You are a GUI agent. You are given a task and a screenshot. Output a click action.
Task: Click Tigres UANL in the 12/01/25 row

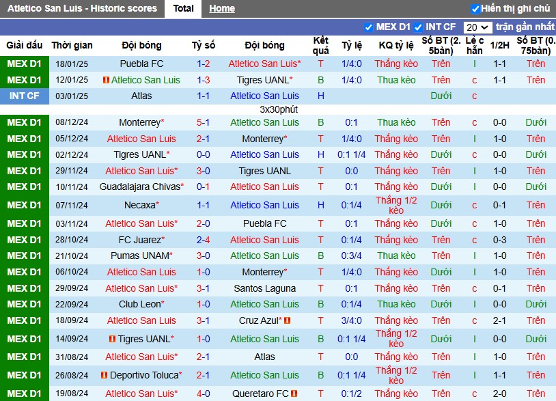(x=264, y=80)
